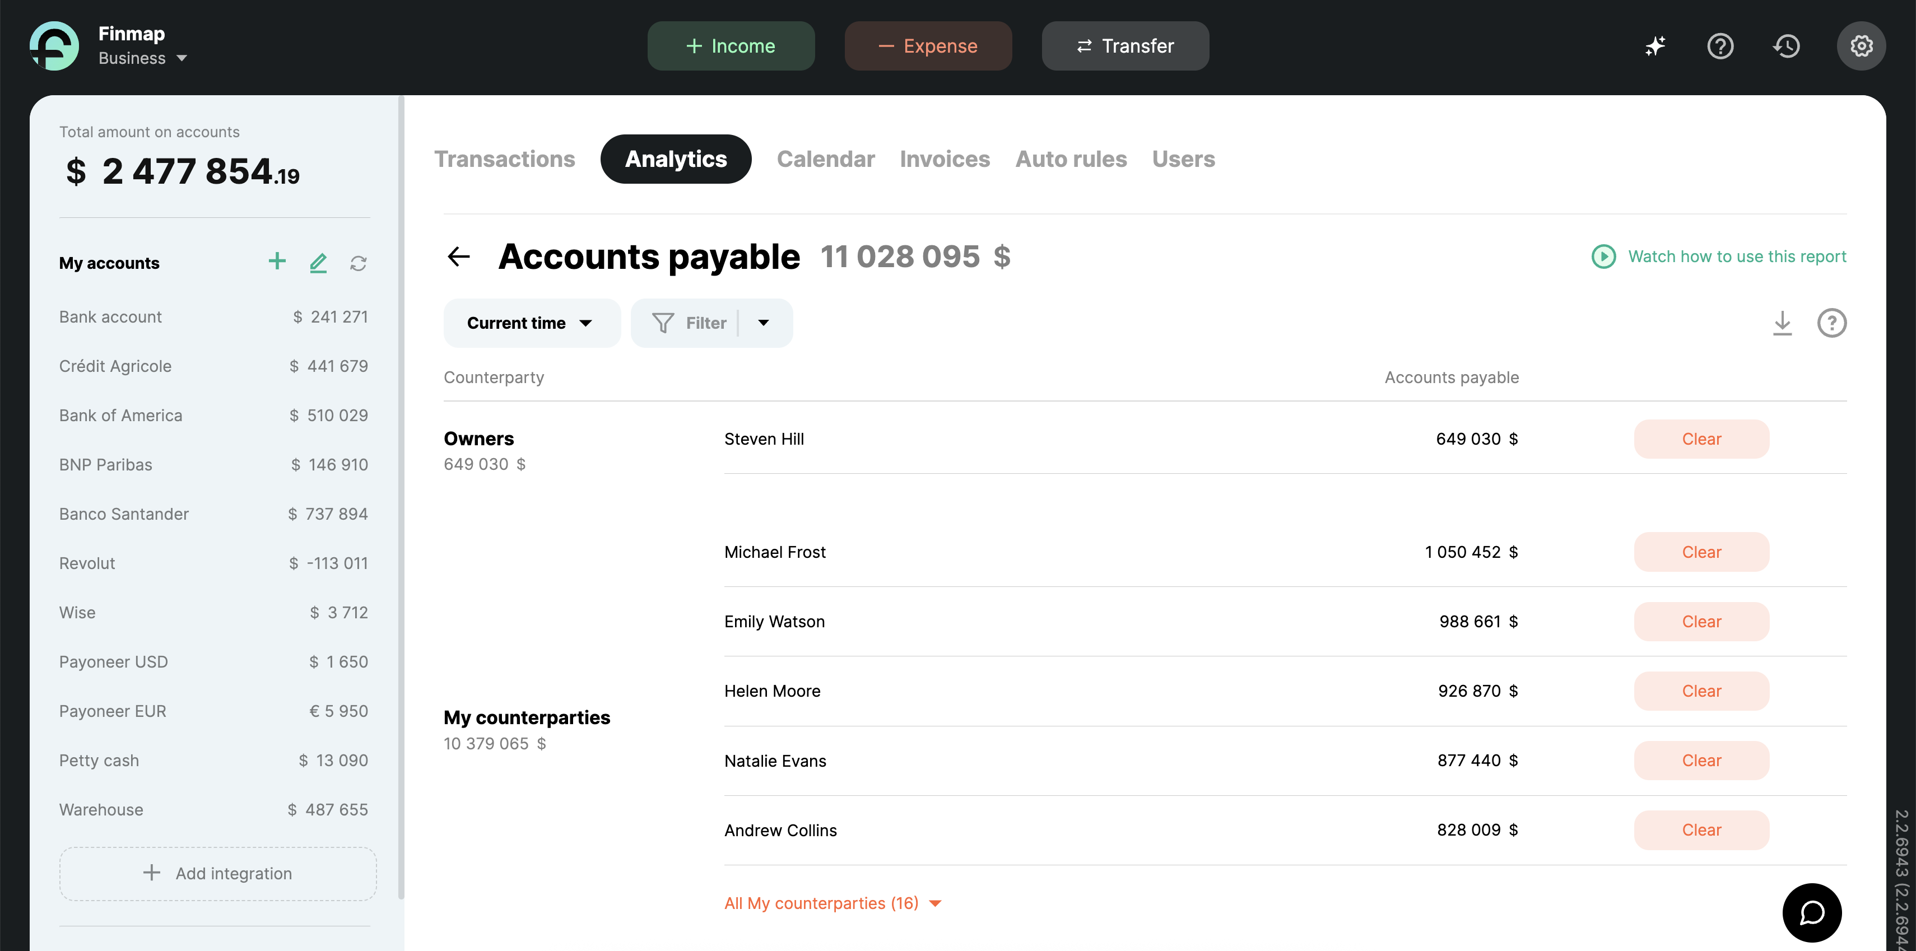This screenshot has width=1916, height=951.
Task: Click the 1 050 452 $ amount
Action: click(x=1471, y=552)
